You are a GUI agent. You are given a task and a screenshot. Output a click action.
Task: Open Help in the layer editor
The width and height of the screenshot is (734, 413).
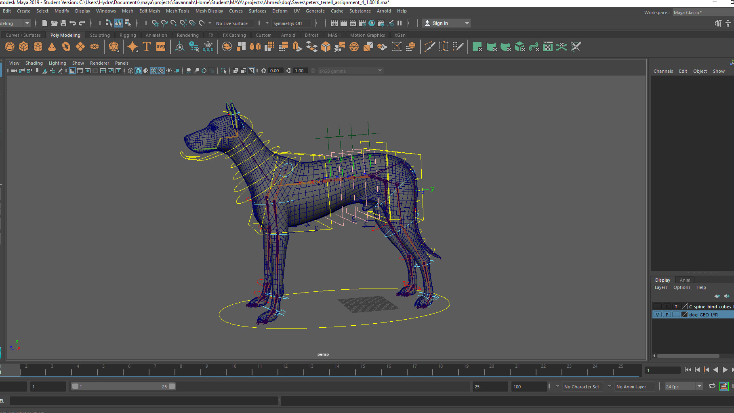[x=701, y=287]
